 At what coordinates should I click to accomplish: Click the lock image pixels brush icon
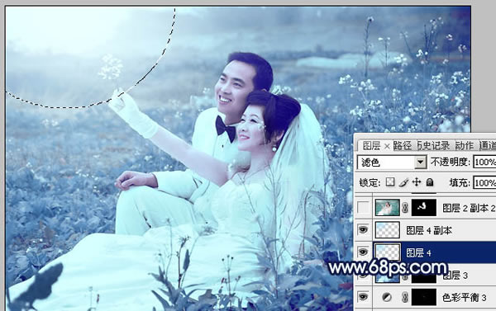pos(403,182)
